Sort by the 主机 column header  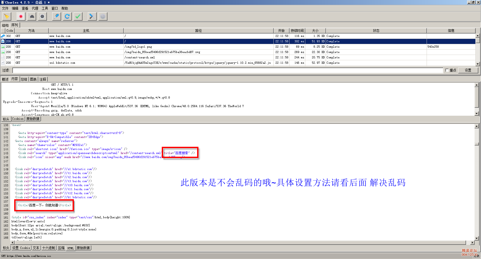pos(86,31)
